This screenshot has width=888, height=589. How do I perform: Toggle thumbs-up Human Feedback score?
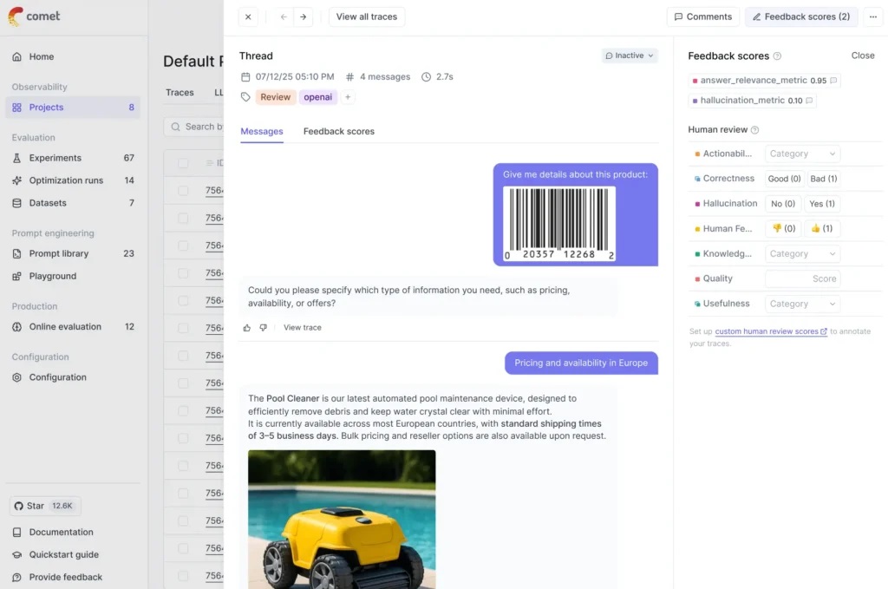click(821, 229)
